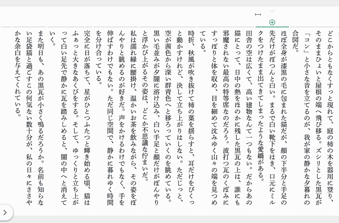Click the line starting 'んやりと眺めるのが好きだ'

pos(122,118)
